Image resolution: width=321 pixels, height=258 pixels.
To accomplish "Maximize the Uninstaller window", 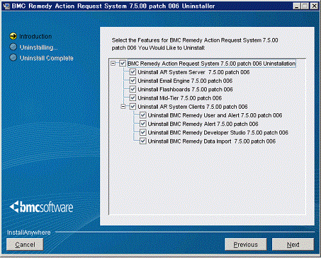I will pyautogui.click(x=305, y=6).
